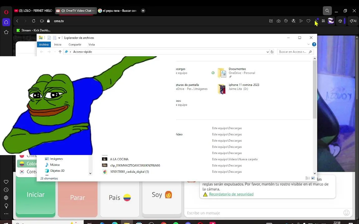Open the ad blocker shield icon

coord(286,21)
